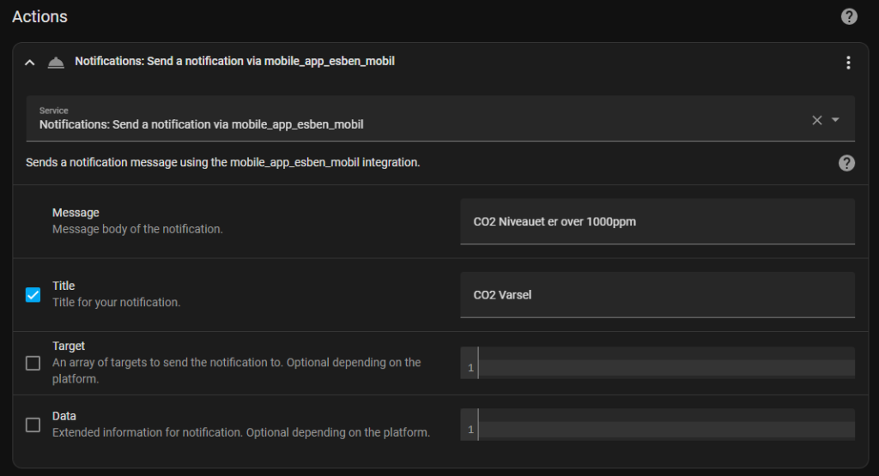This screenshot has height=476, width=879.
Task: Click the Service combo box field
Action: (x=412, y=119)
